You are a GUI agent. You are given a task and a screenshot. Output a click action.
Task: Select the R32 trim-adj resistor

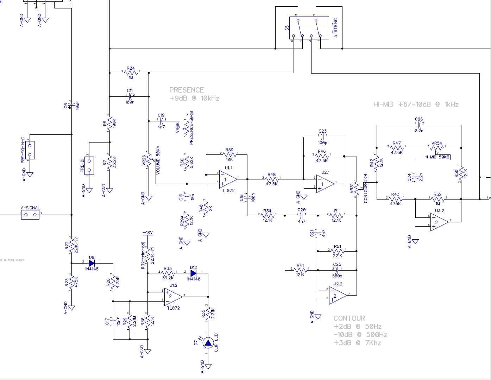(x=147, y=255)
